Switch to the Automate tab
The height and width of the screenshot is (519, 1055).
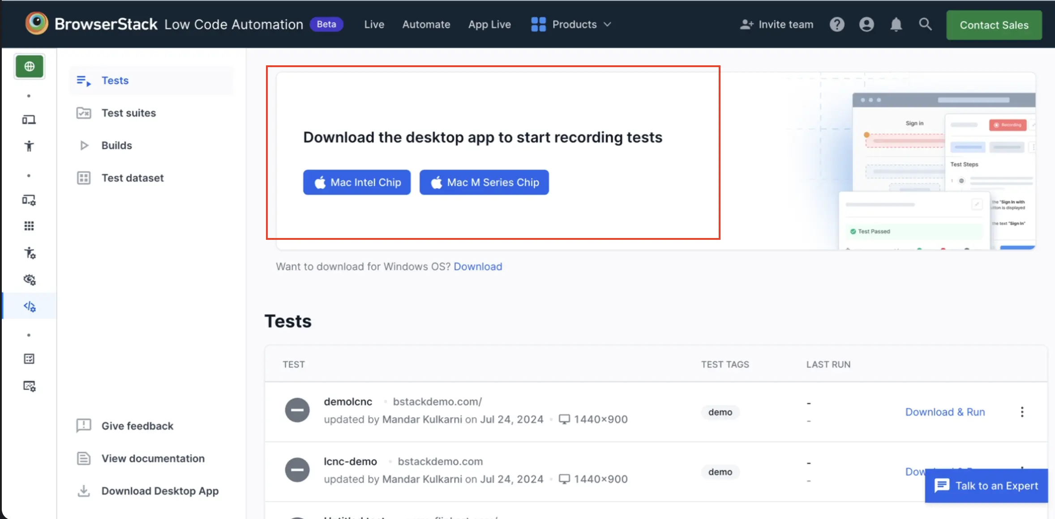pyautogui.click(x=426, y=25)
